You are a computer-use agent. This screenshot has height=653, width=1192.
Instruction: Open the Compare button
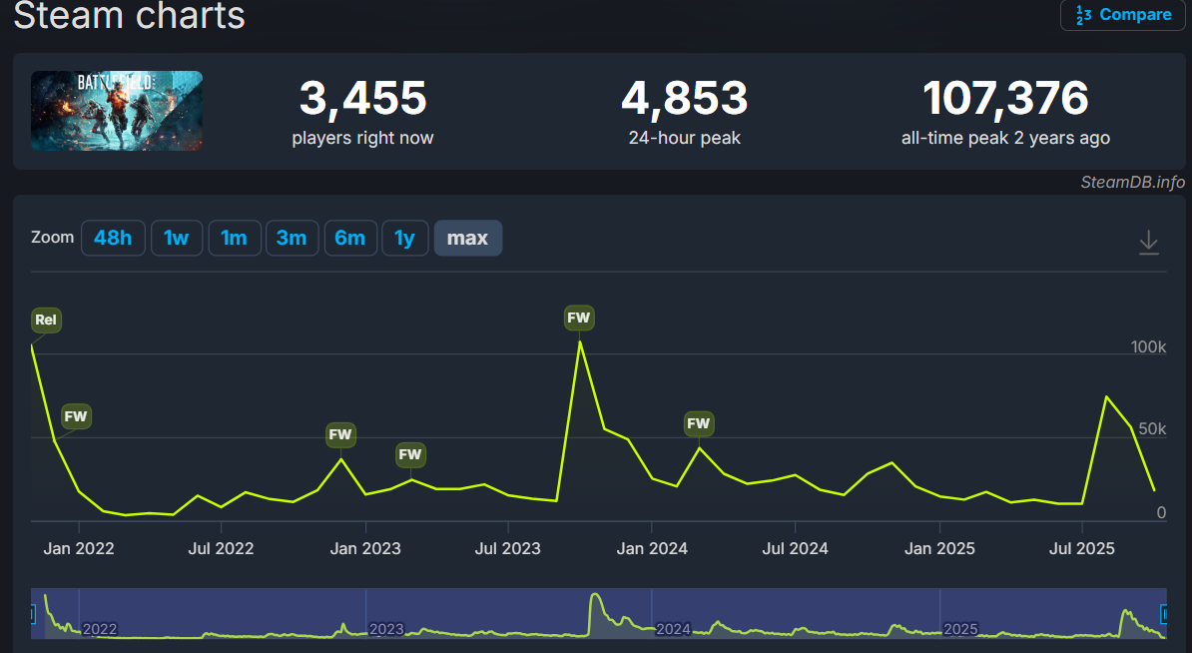coord(1123,14)
